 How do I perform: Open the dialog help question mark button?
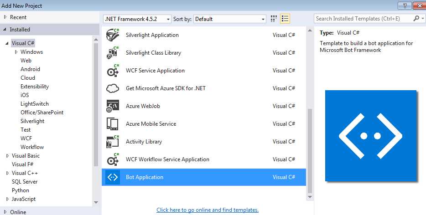click(x=405, y=5)
